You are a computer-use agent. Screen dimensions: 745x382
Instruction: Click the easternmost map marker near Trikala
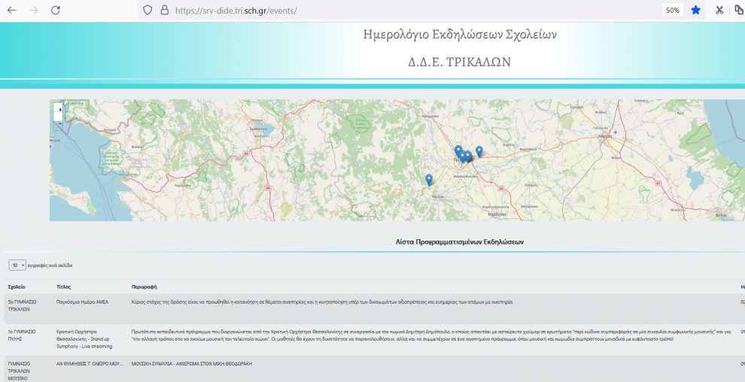[479, 151]
